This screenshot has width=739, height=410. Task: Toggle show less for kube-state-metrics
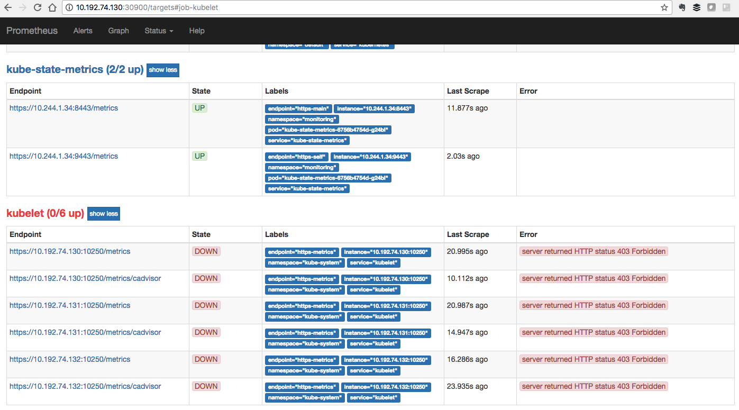click(x=162, y=70)
